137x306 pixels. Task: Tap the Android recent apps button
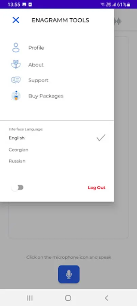coord(30,298)
